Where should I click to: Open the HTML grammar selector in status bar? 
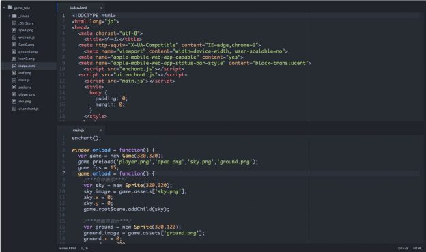click(418, 248)
